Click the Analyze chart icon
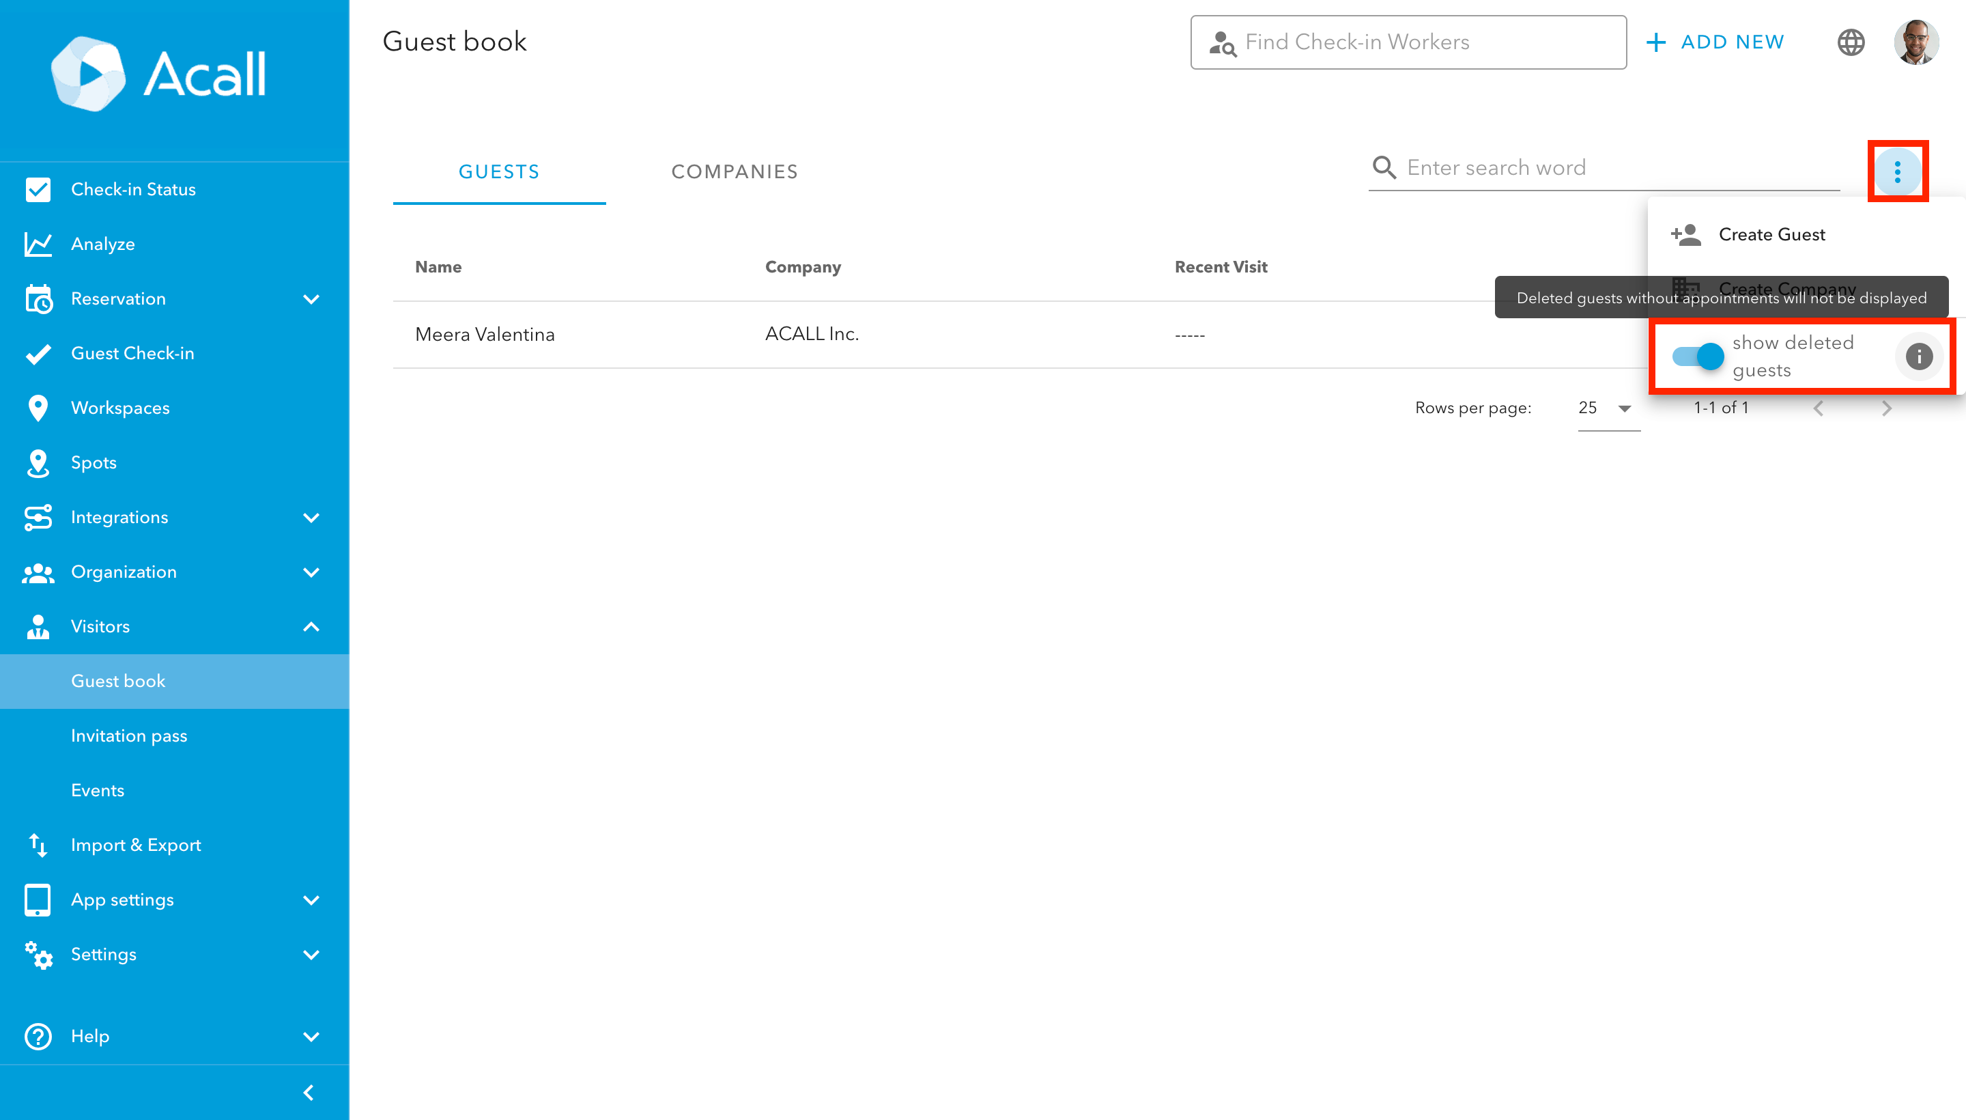This screenshot has width=1966, height=1120. [x=38, y=244]
